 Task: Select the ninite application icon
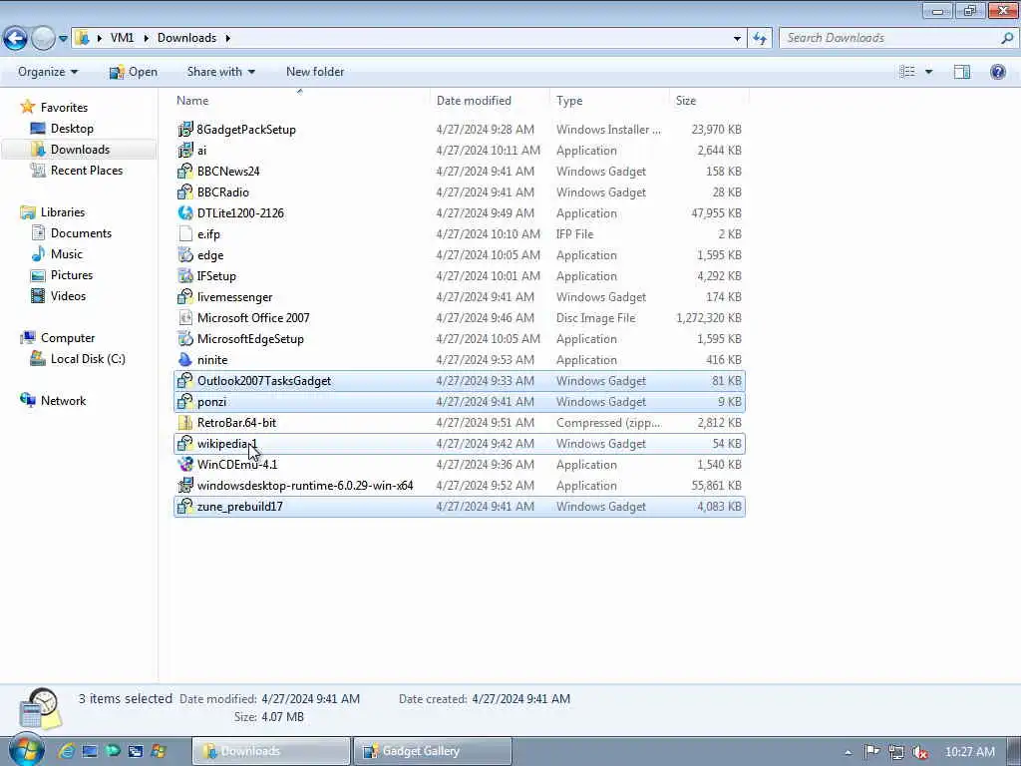click(x=185, y=359)
